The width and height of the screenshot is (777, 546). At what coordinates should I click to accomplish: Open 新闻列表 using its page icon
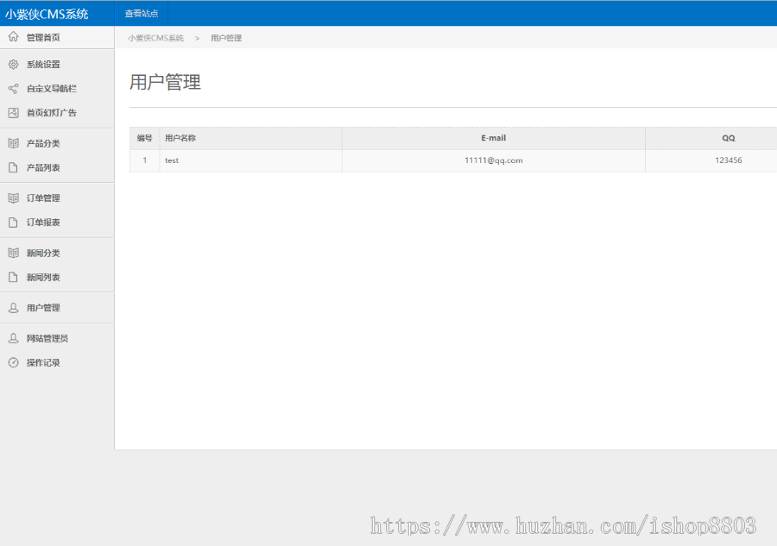13,277
